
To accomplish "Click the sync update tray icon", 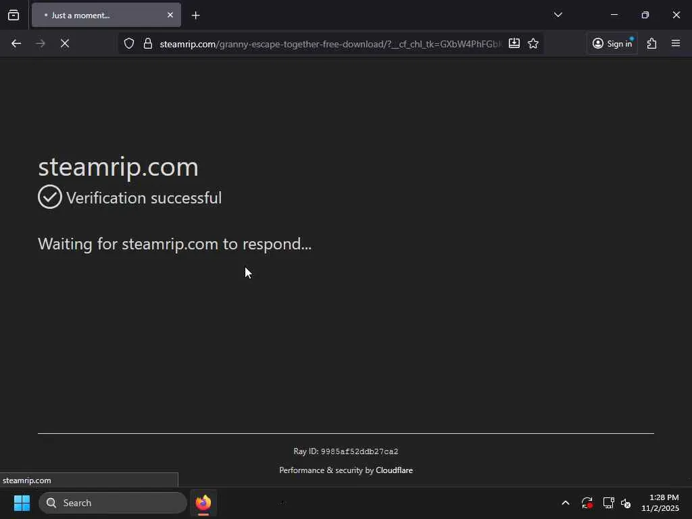I will point(587,503).
